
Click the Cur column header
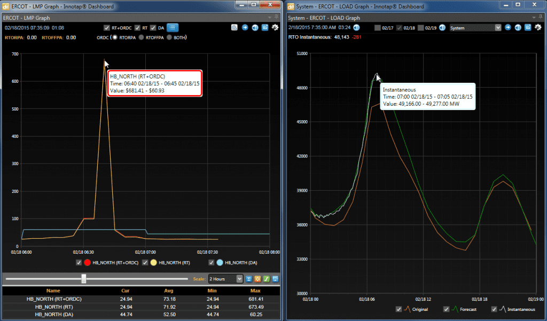coord(125,291)
